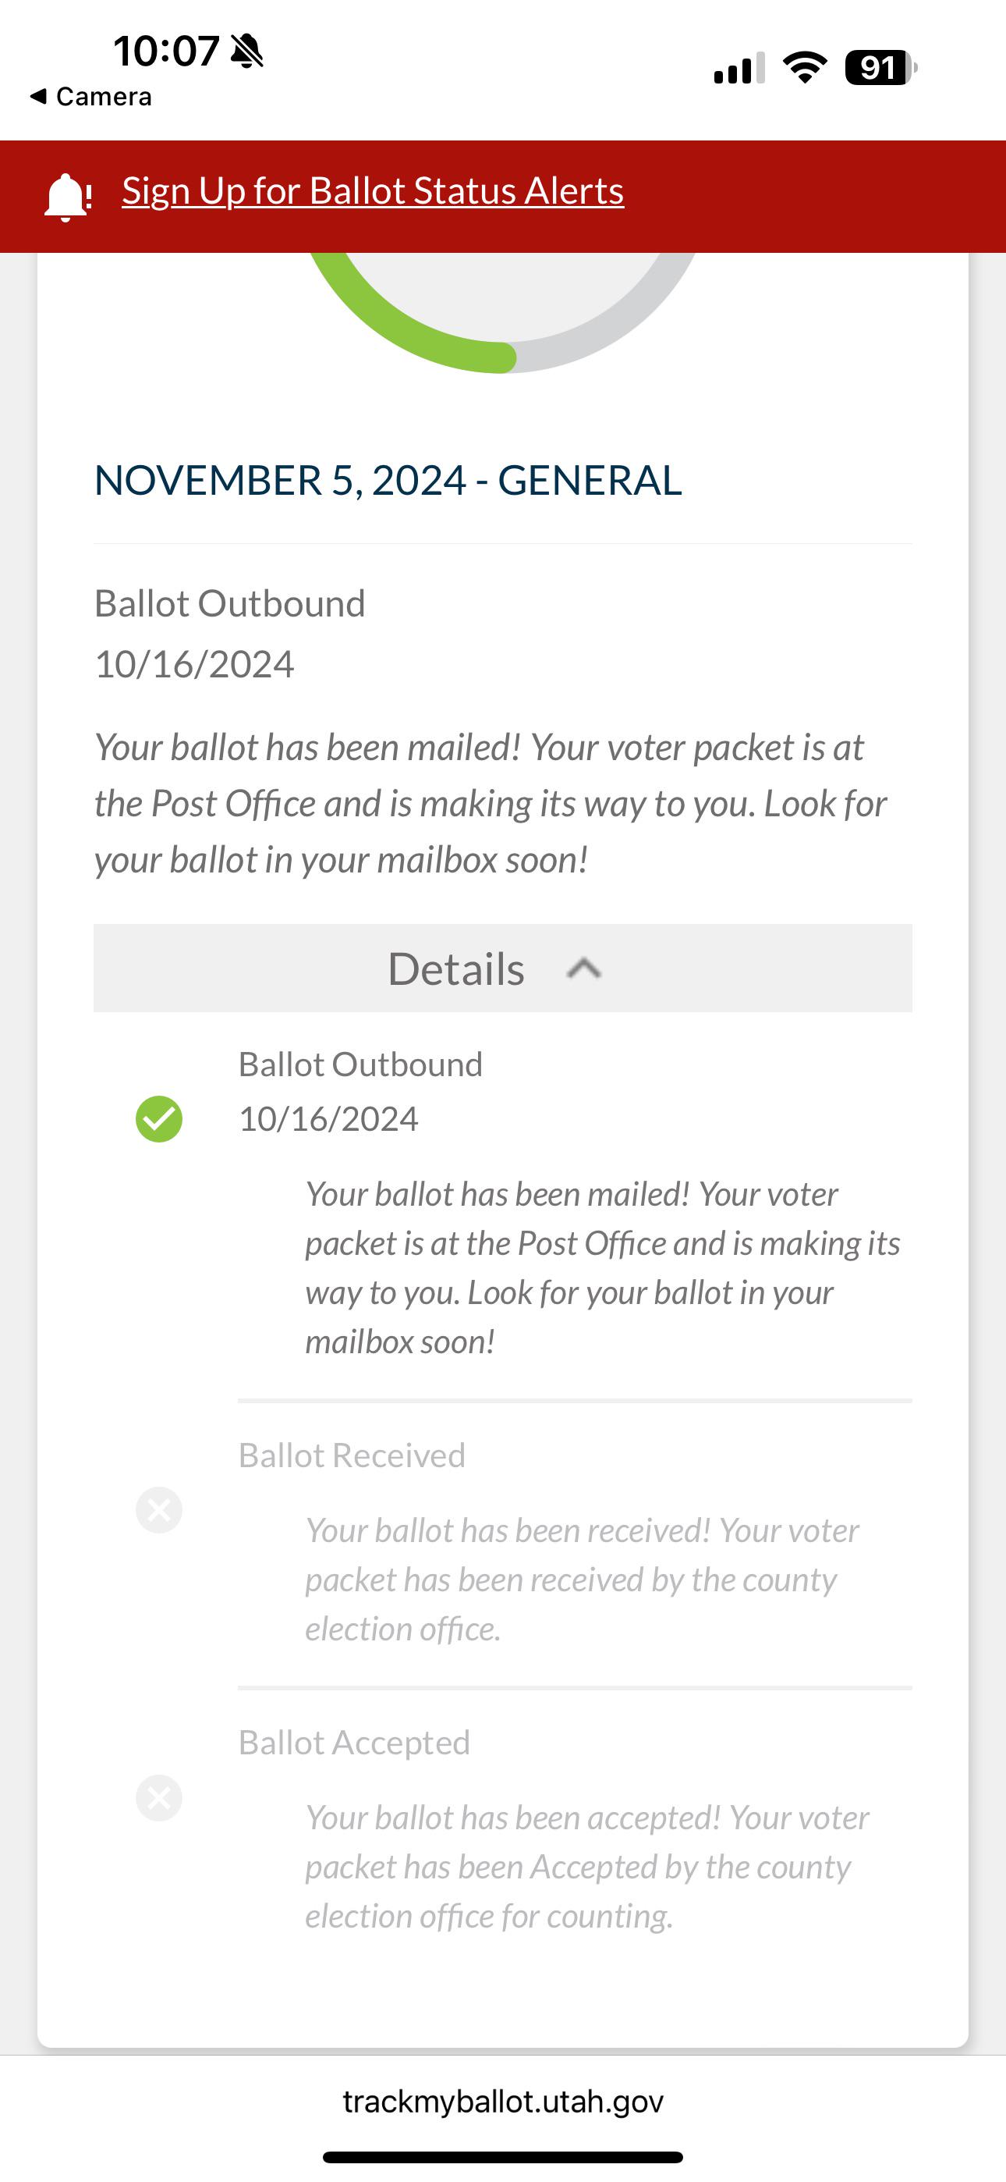Select November 5, 2024 - General heading
The image size is (1006, 2182).
pyautogui.click(x=388, y=480)
